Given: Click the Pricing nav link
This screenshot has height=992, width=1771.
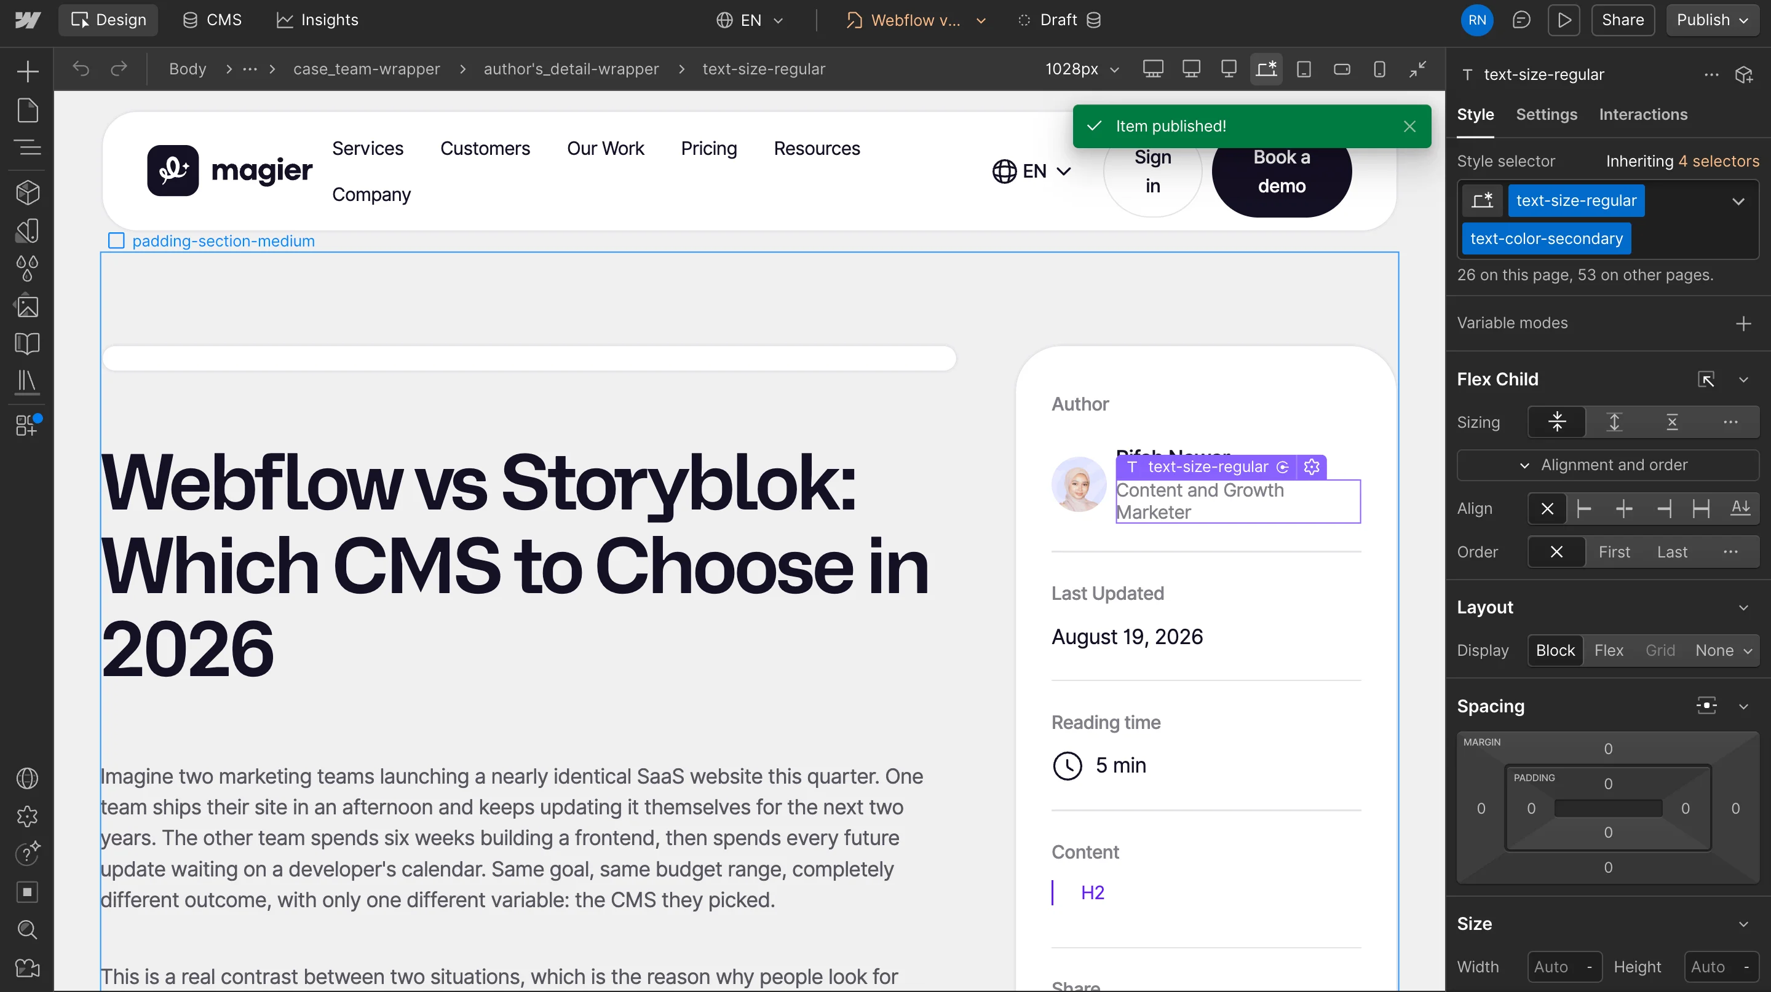Looking at the screenshot, I should (x=709, y=148).
